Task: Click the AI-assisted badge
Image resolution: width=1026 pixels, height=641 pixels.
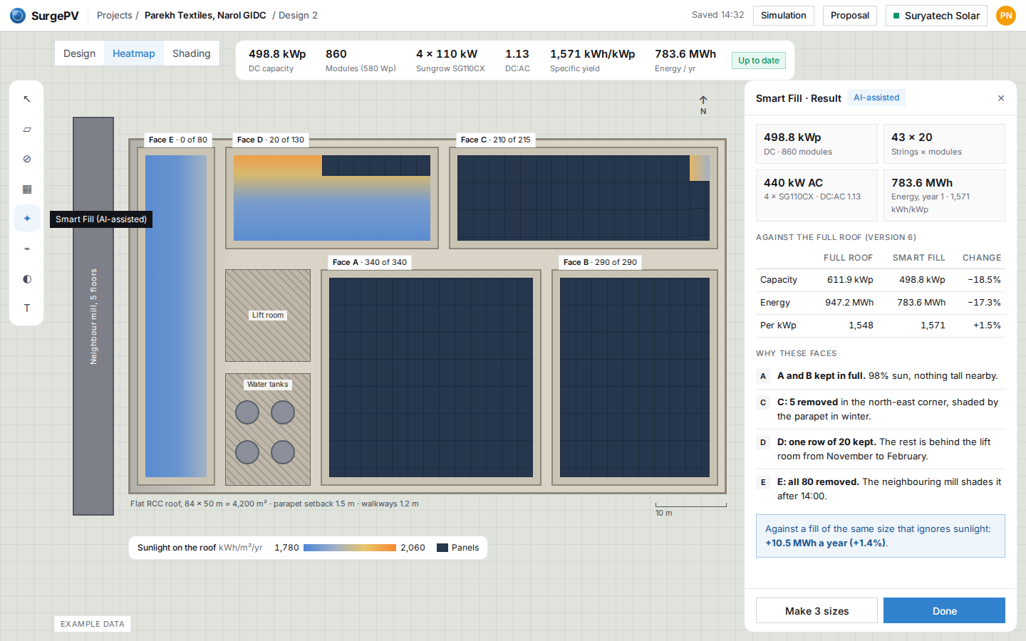Action: click(x=876, y=98)
